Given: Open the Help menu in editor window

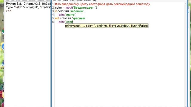Looking at the screenshot, I should point(95,1).
